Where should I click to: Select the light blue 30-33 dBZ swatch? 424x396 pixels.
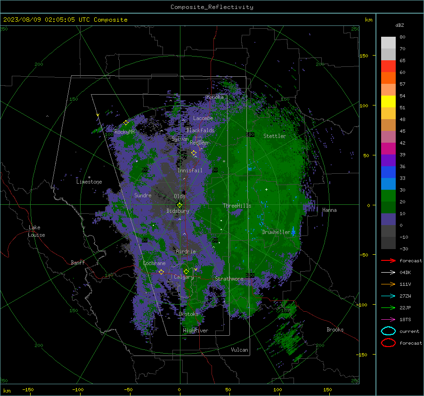[x=388, y=184]
